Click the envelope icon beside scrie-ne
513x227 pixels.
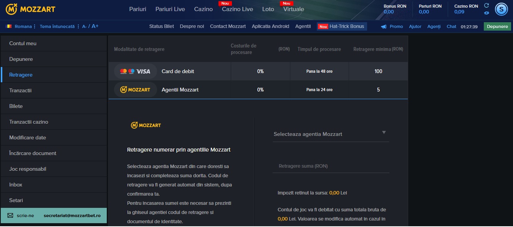click(x=10, y=216)
